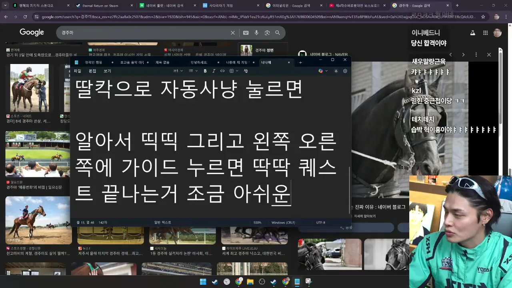Bookmark this page with star icon

point(483,17)
